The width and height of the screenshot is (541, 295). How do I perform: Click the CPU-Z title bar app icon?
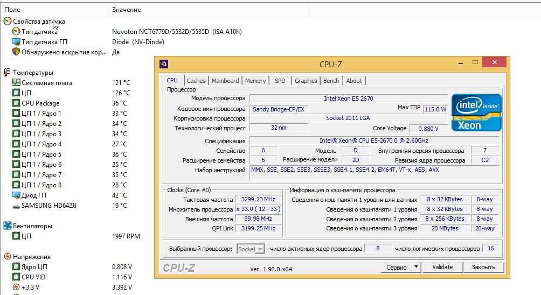point(164,64)
